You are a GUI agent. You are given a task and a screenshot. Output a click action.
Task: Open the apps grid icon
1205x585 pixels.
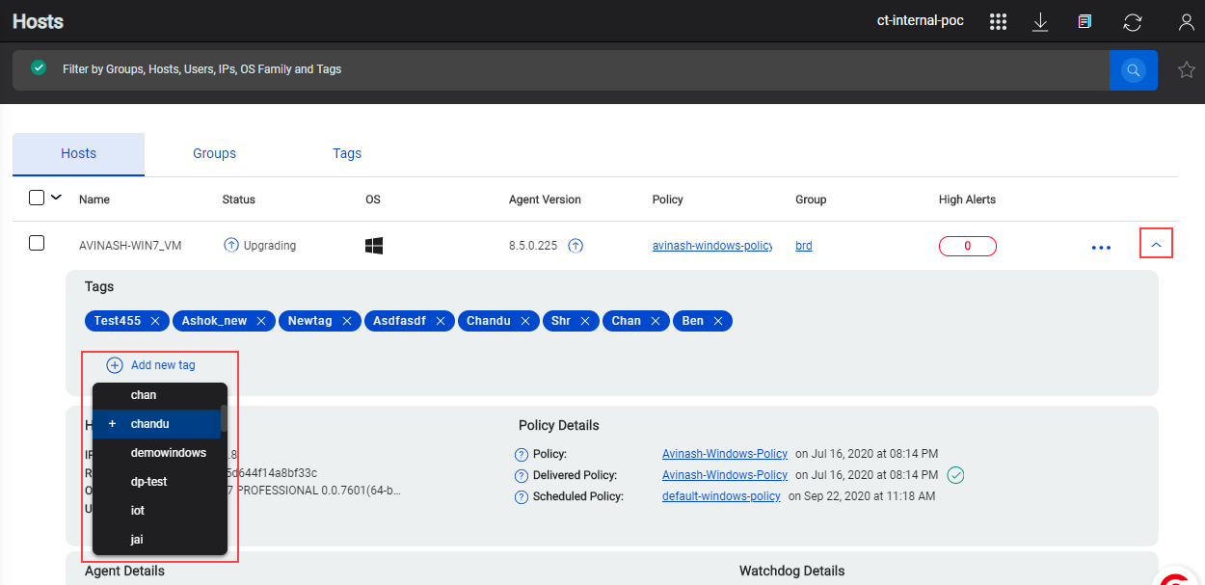tap(998, 21)
